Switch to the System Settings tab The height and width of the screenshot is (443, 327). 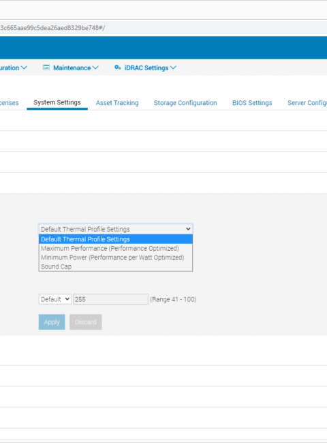[57, 102]
